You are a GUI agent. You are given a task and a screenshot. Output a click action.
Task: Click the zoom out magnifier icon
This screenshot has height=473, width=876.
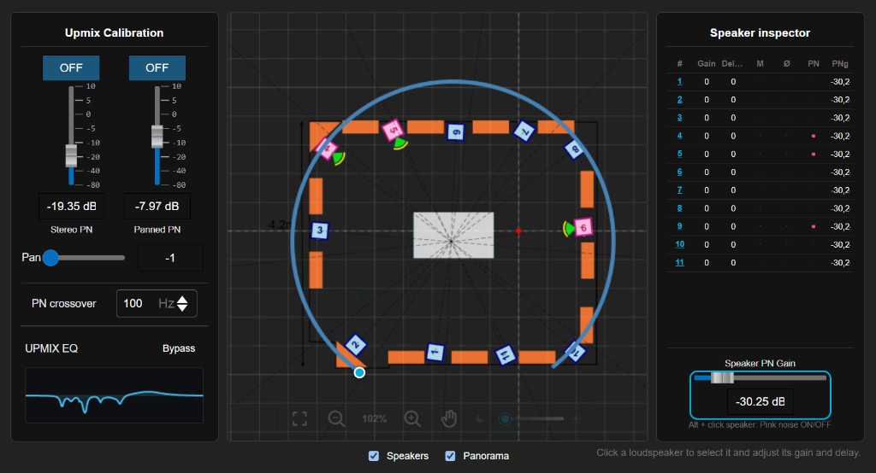point(336,418)
